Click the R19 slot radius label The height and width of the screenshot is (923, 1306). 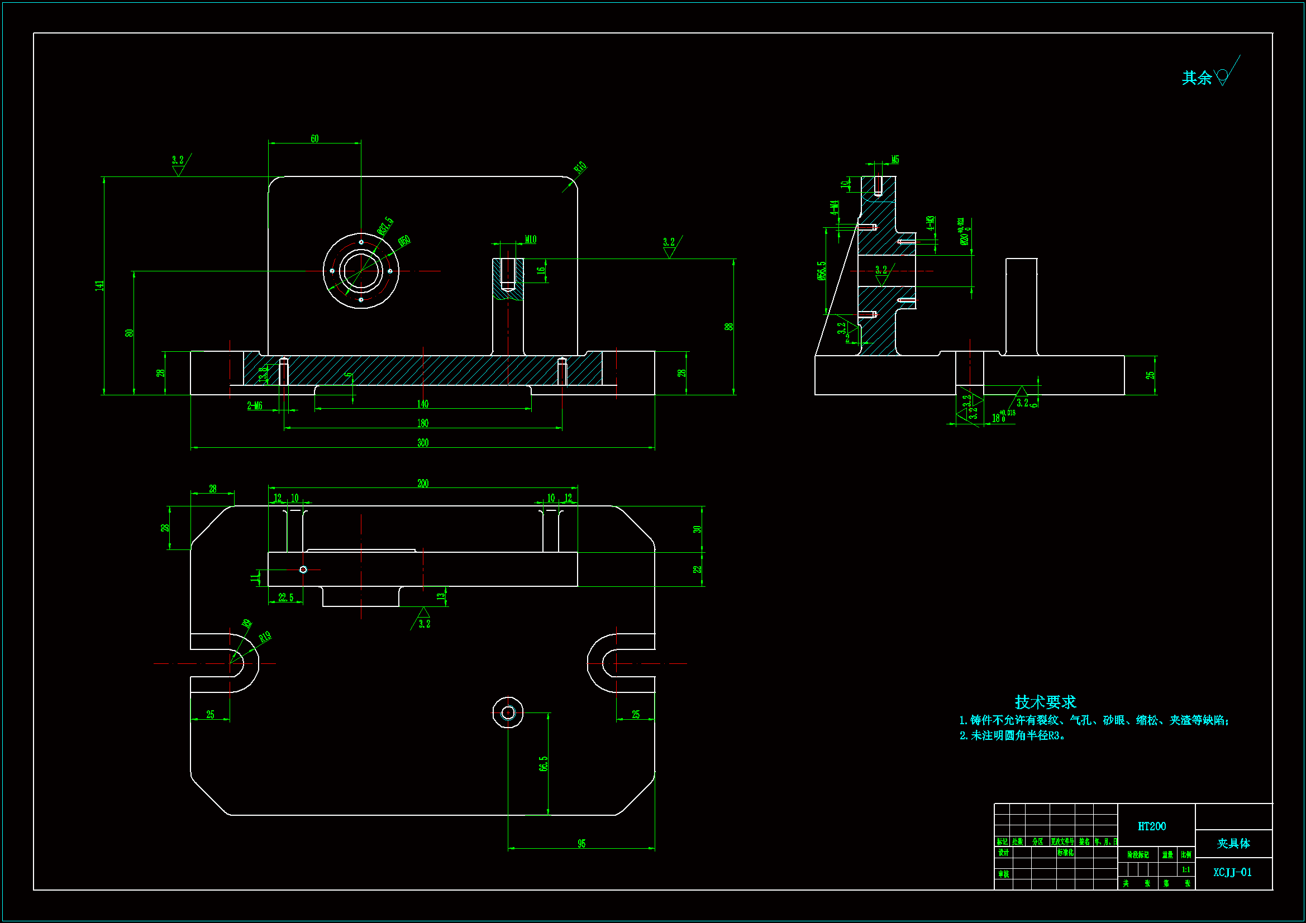coord(265,637)
